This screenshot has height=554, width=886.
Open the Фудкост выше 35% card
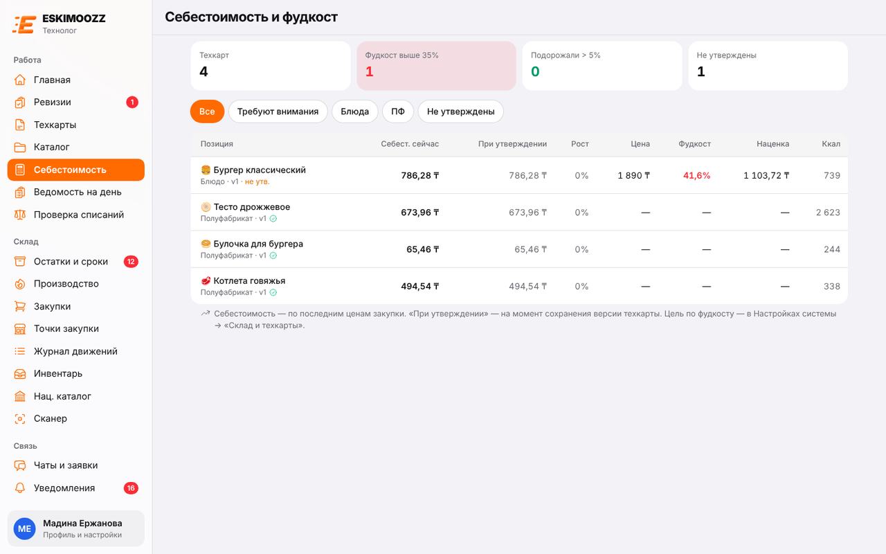point(436,66)
